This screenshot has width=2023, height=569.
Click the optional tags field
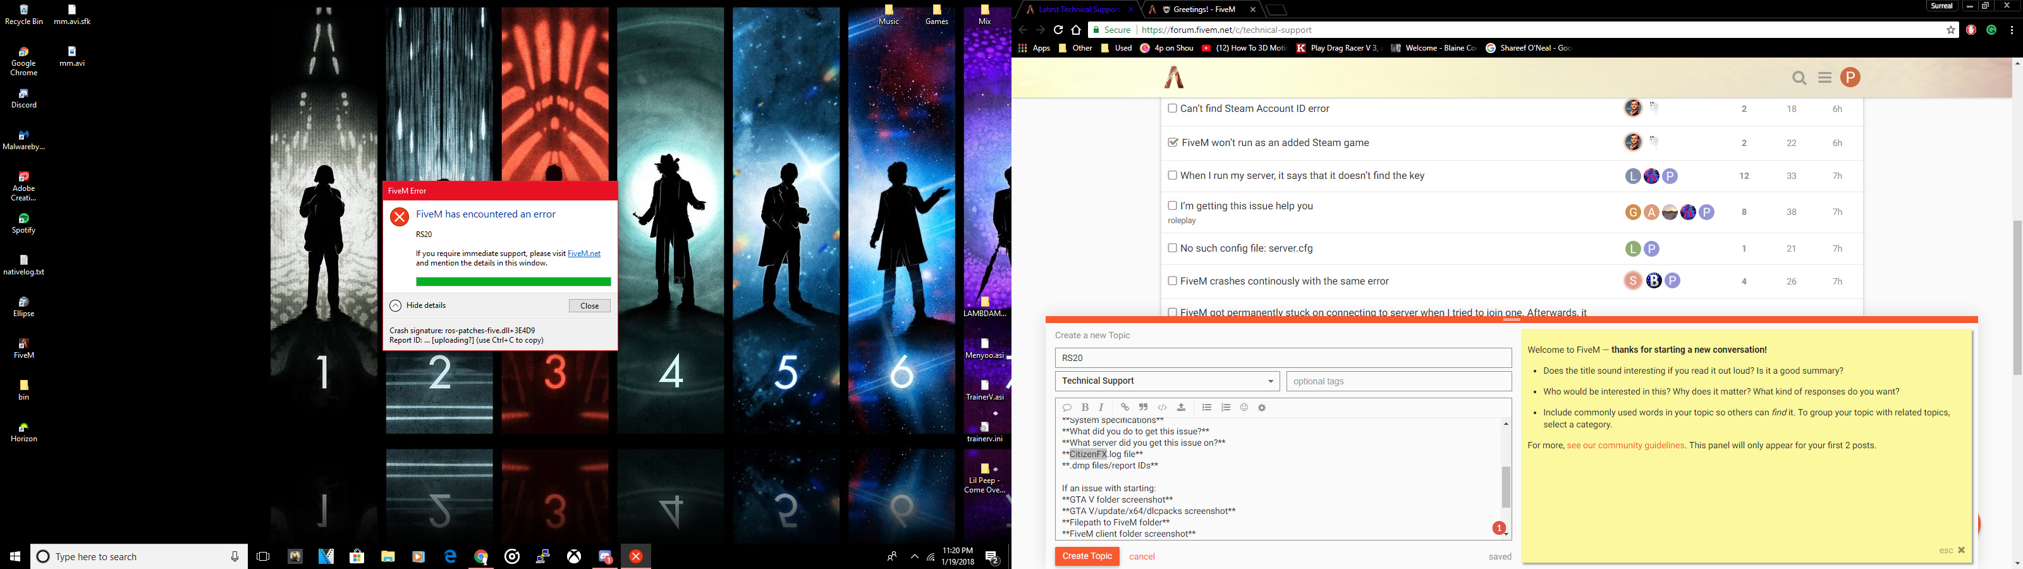(1398, 381)
